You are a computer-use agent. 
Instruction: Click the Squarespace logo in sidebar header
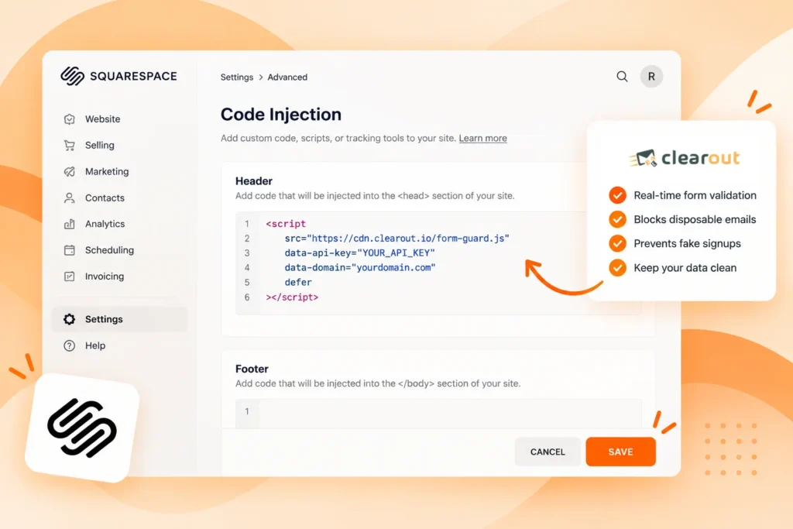[x=118, y=77]
